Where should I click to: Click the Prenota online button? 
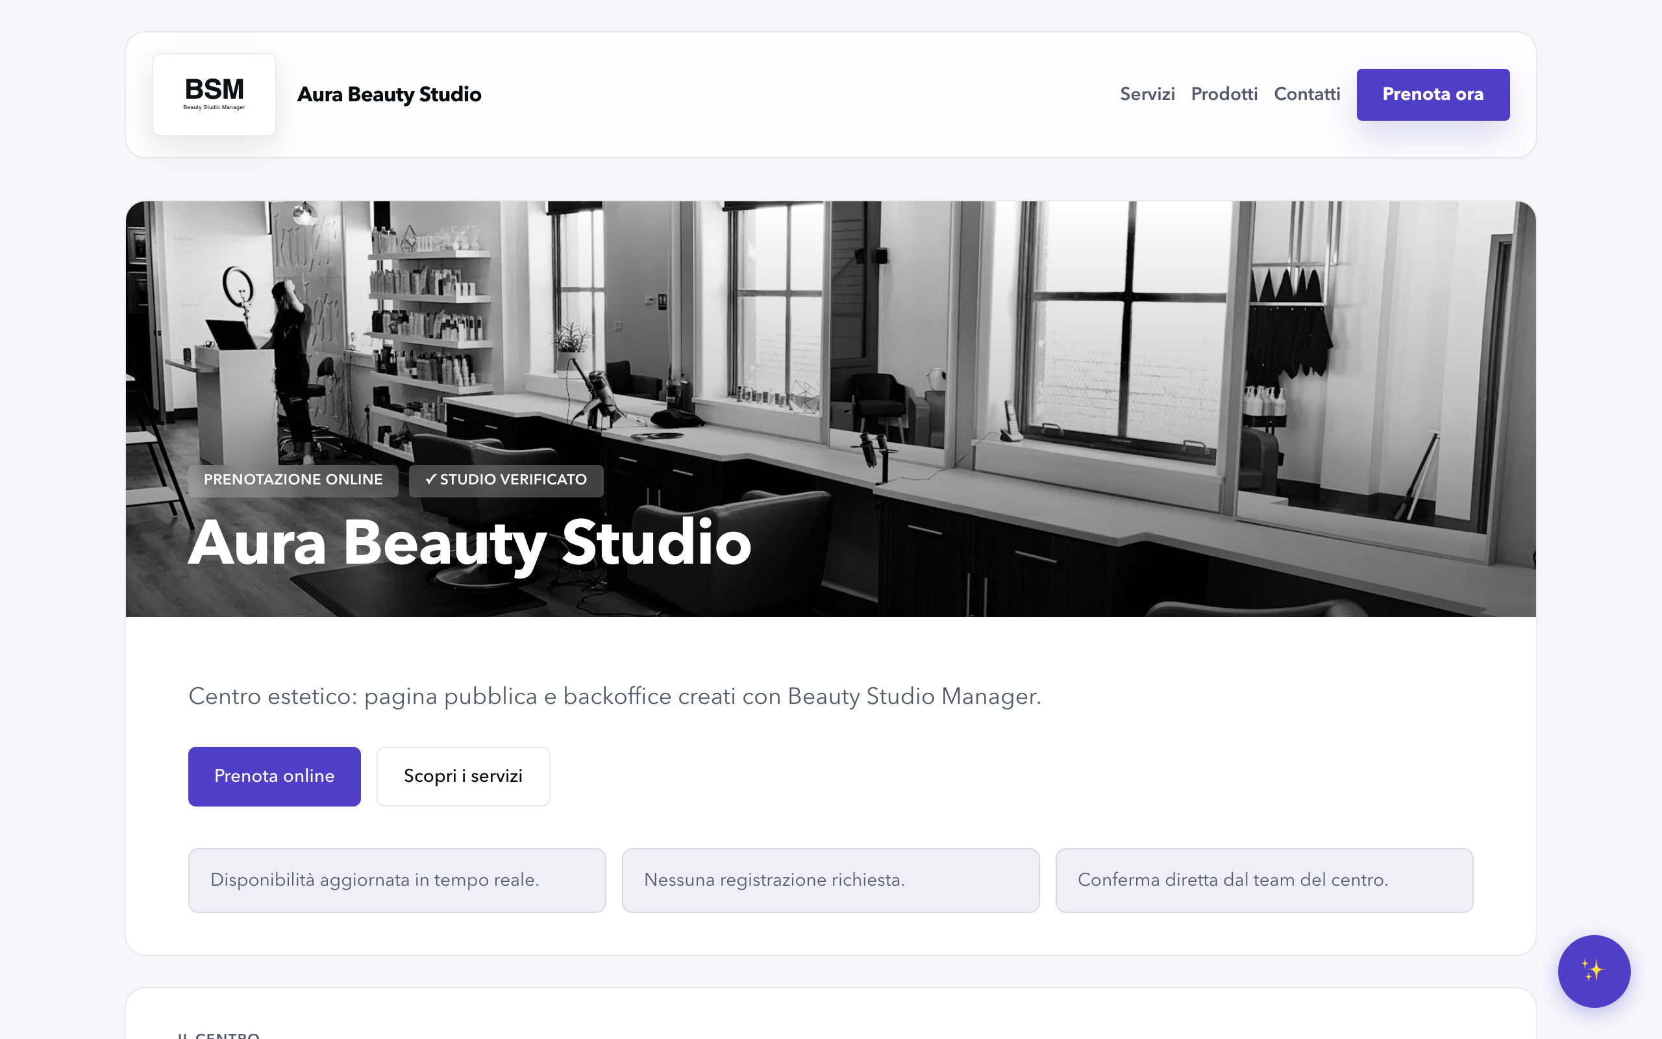click(x=274, y=776)
